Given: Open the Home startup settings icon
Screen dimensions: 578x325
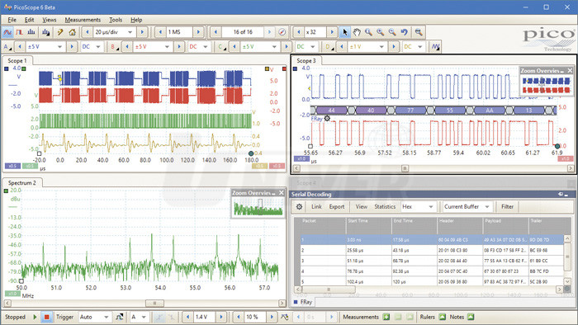Looking at the screenshot, I should 73,32.
